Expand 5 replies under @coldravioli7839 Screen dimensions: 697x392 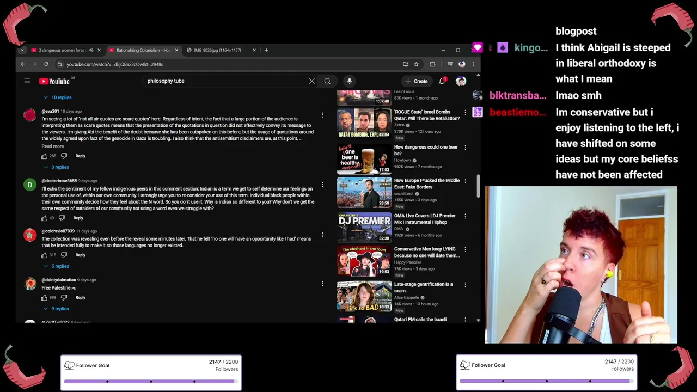coord(56,266)
